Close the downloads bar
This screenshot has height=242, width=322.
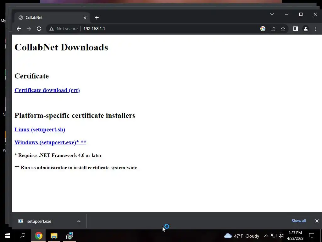click(317, 221)
